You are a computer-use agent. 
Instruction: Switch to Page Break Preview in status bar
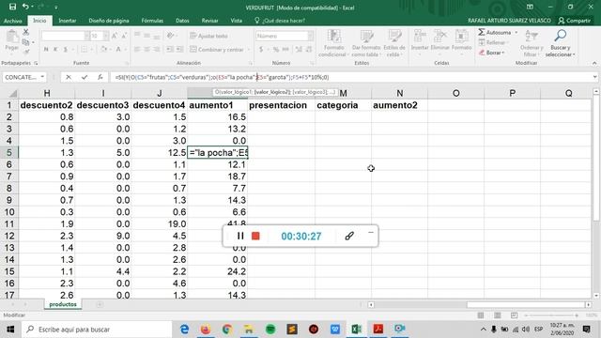(514, 315)
